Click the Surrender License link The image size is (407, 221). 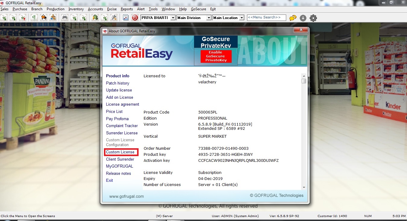tap(122, 133)
